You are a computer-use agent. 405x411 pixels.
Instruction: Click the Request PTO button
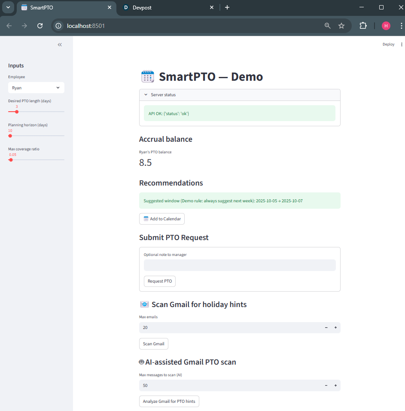pyautogui.click(x=160, y=281)
